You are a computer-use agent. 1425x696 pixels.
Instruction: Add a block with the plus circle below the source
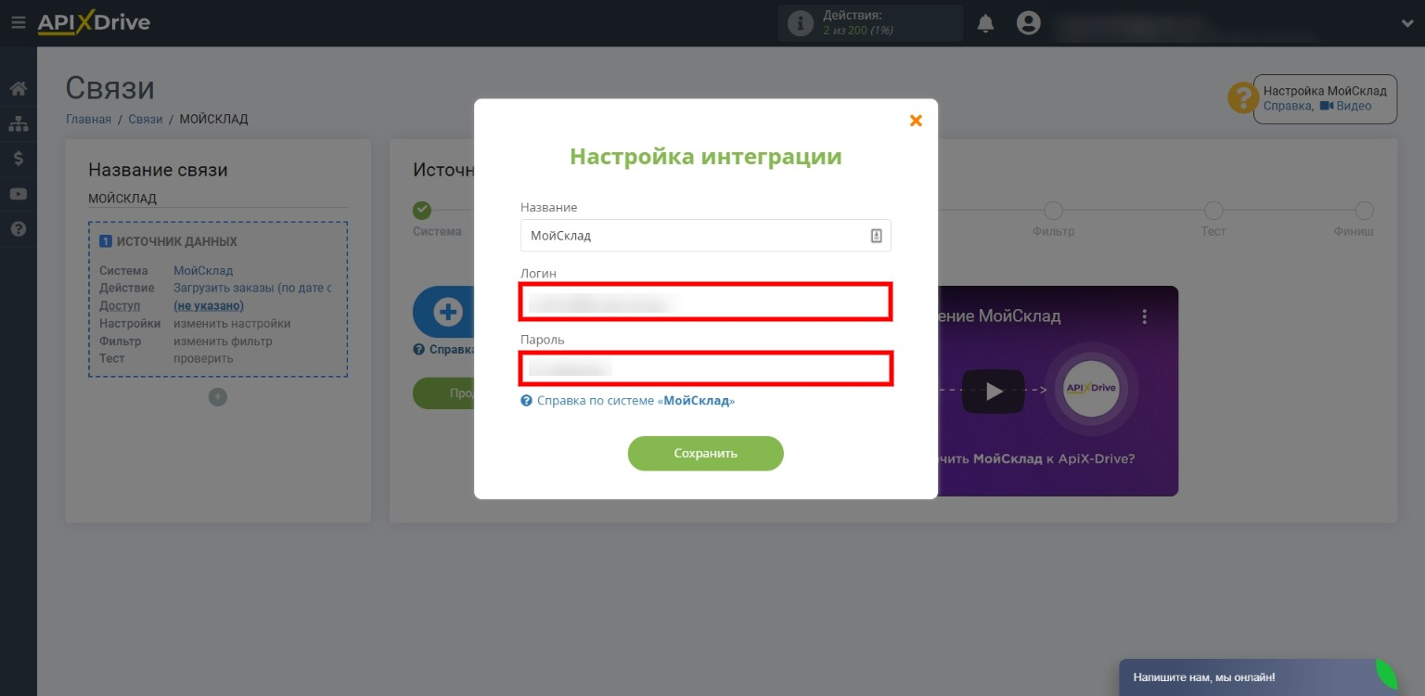[x=217, y=397]
